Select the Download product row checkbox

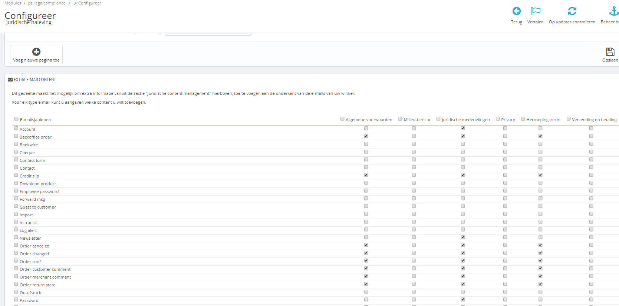coord(16,183)
